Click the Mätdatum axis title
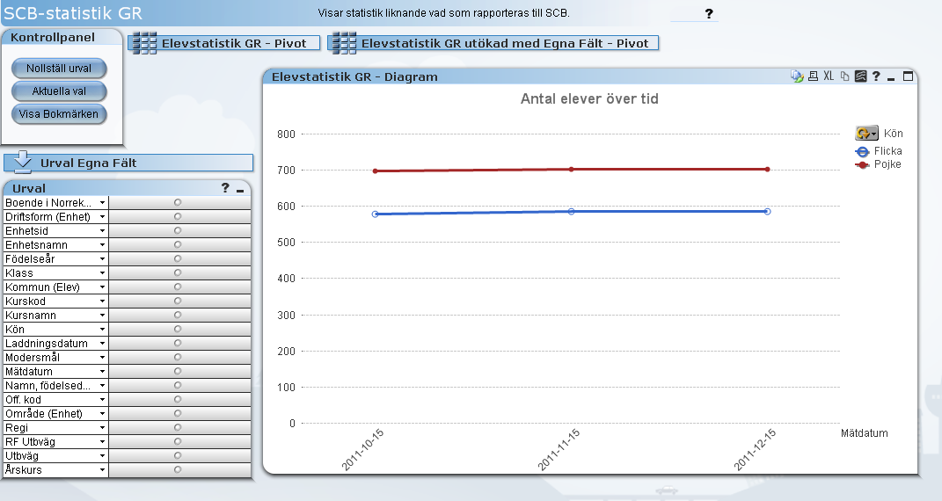The height and width of the screenshot is (501, 942). click(x=864, y=433)
